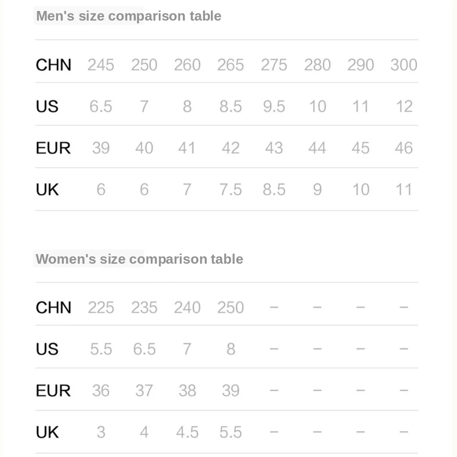
Task: Click men's US size 12 cell
Action: point(404,106)
